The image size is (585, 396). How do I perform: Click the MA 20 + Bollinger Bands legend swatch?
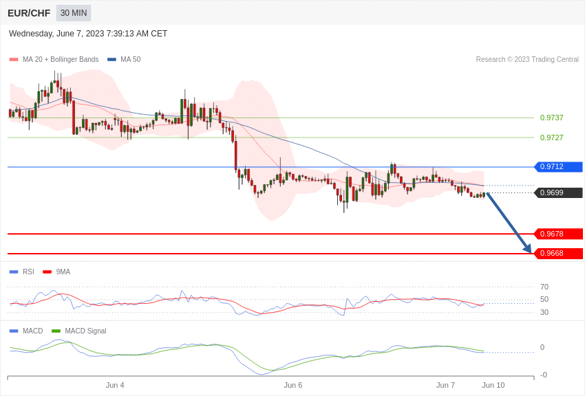14,59
